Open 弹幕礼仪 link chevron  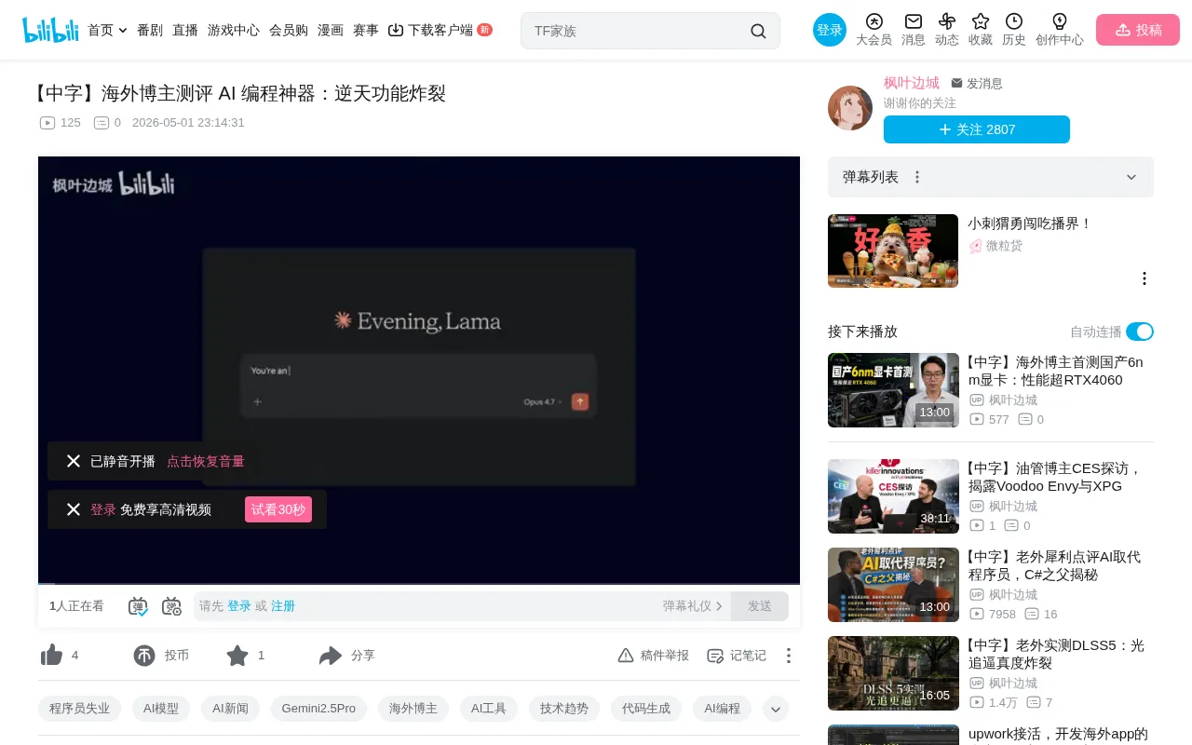point(719,606)
